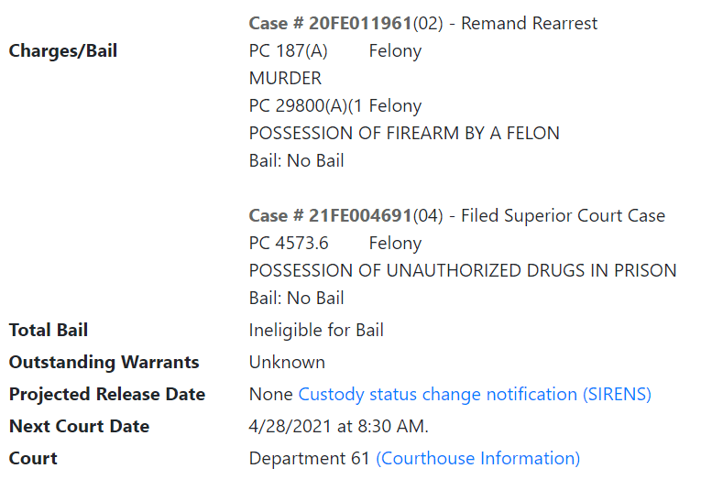Open the Courthouse Information link
712x501 pixels.
(x=477, y=459)
